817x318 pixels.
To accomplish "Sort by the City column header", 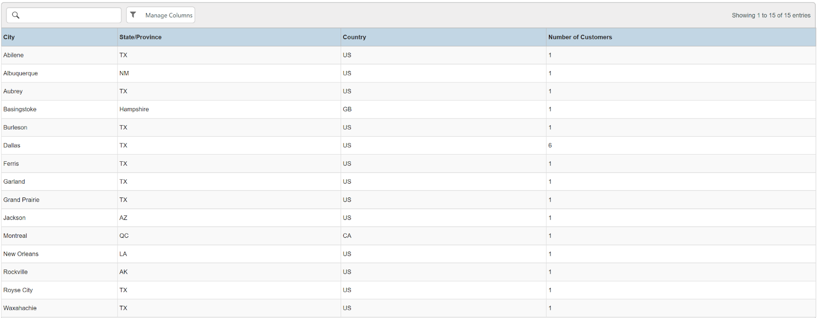I will coord(9,37).
